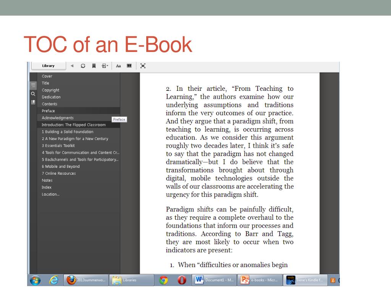Click the orange system tray icon
The height and width of the screenshot is (293, 391).
click(x=333, y=280)
